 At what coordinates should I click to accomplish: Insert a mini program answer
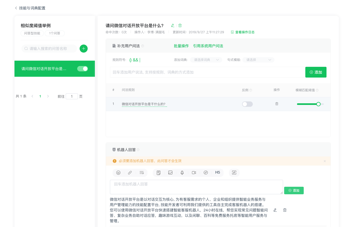[206, 173]
